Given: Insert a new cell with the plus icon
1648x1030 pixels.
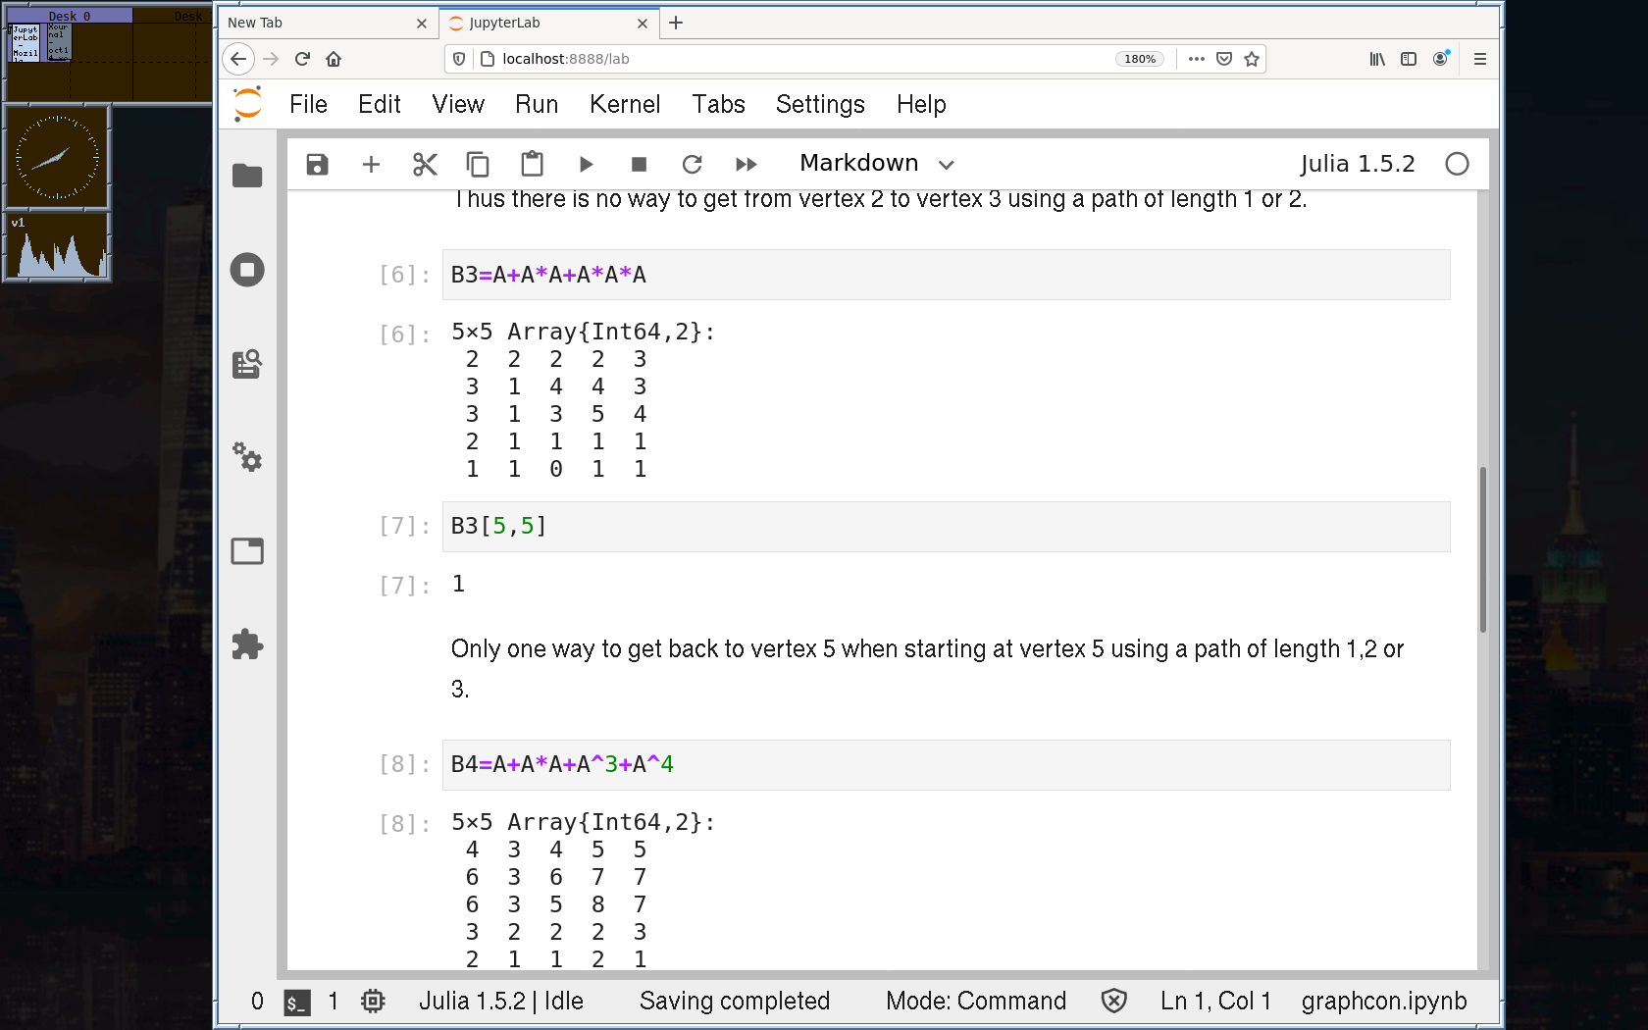Looking at the screenshot, I should click(x=371, y=164).
